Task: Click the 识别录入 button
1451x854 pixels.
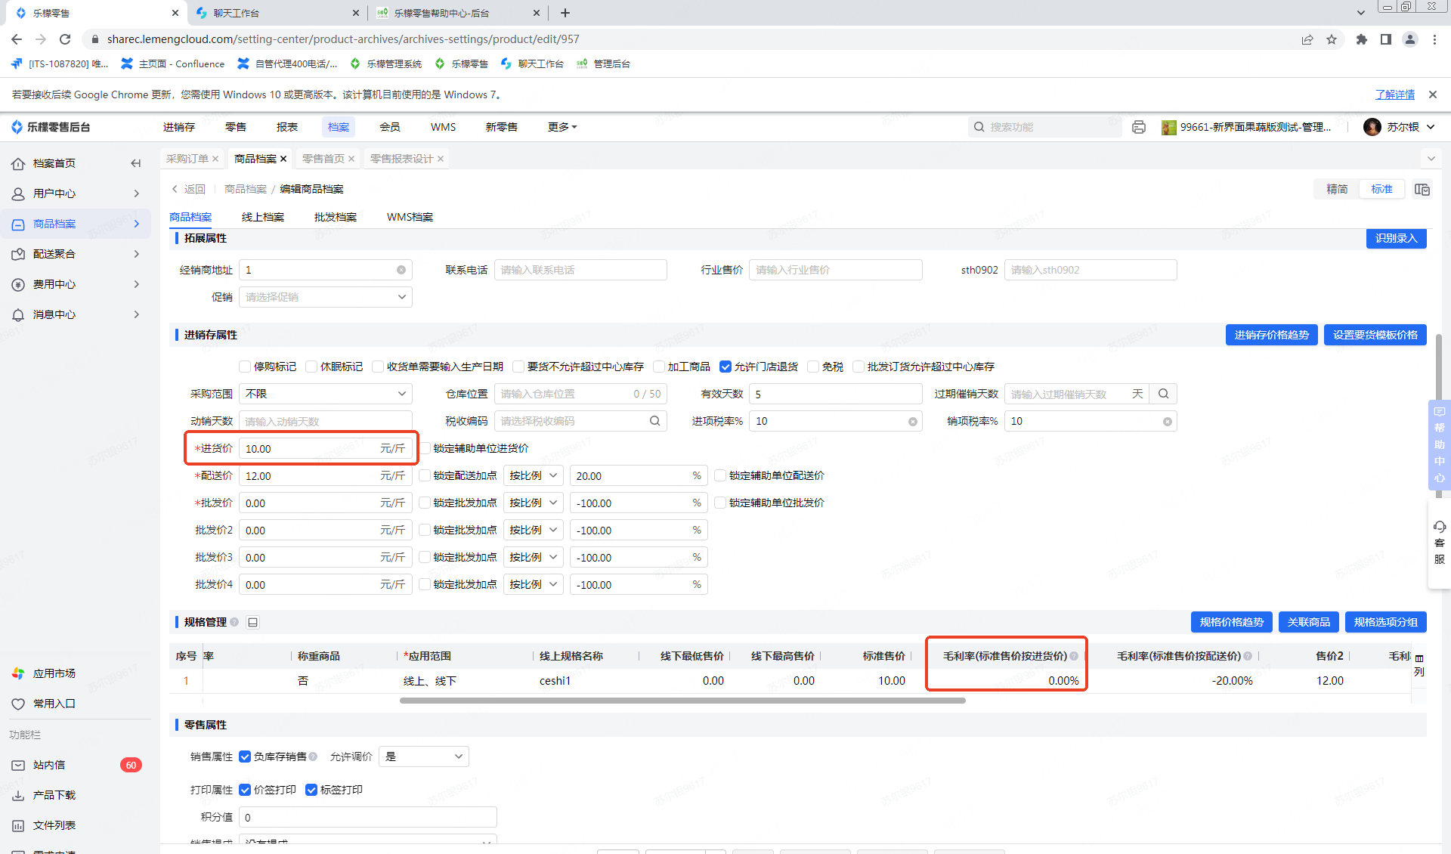Action: [x=1395, y=238]
